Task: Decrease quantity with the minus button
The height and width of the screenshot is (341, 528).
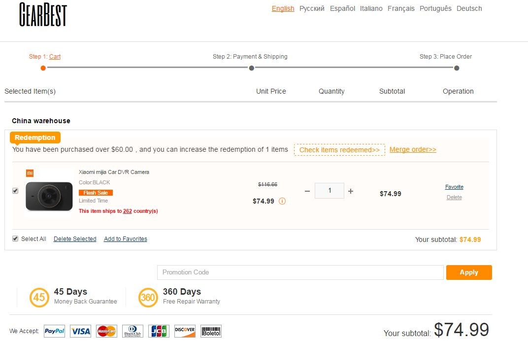Action: click(x=307, y=191)
